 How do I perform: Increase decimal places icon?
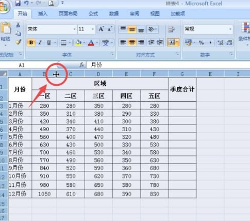(x=220, y=42)
